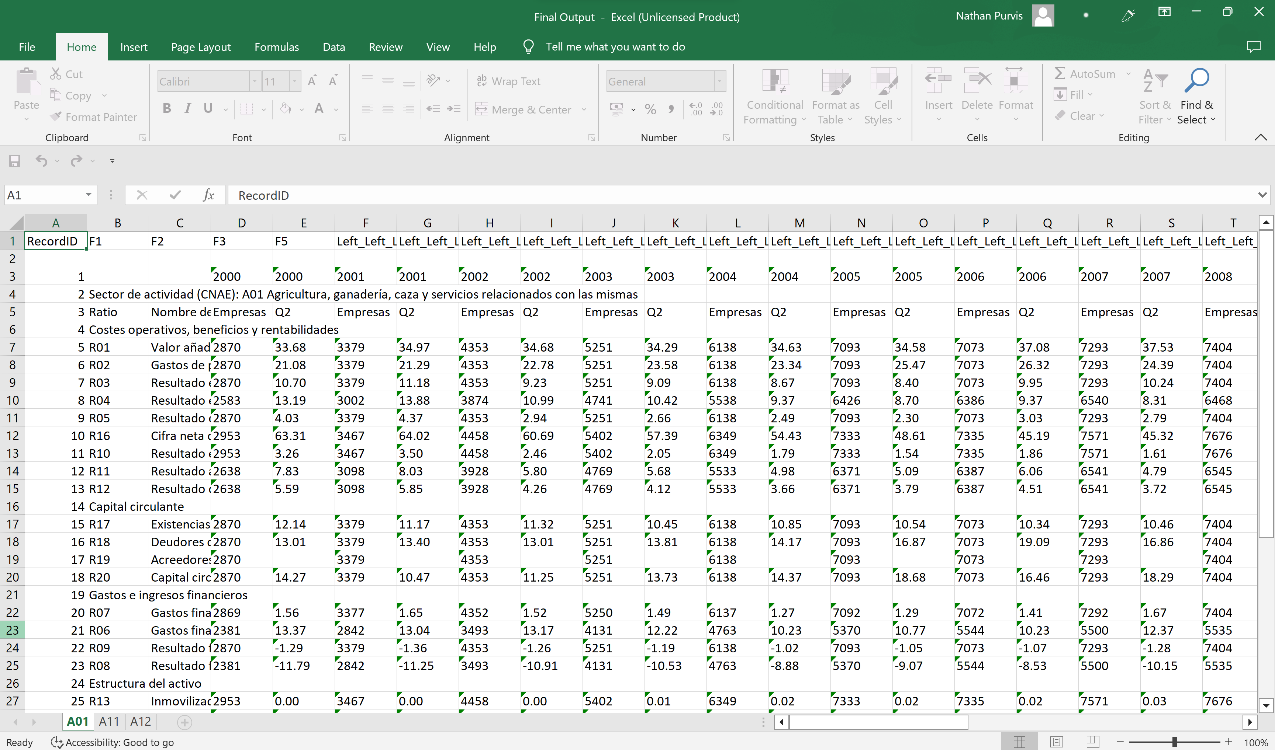Image resolution: width=1275 pixels, height=750 pixels.
Task: Open Merge & Center dropdown arrow
Action: pos(584,109)
